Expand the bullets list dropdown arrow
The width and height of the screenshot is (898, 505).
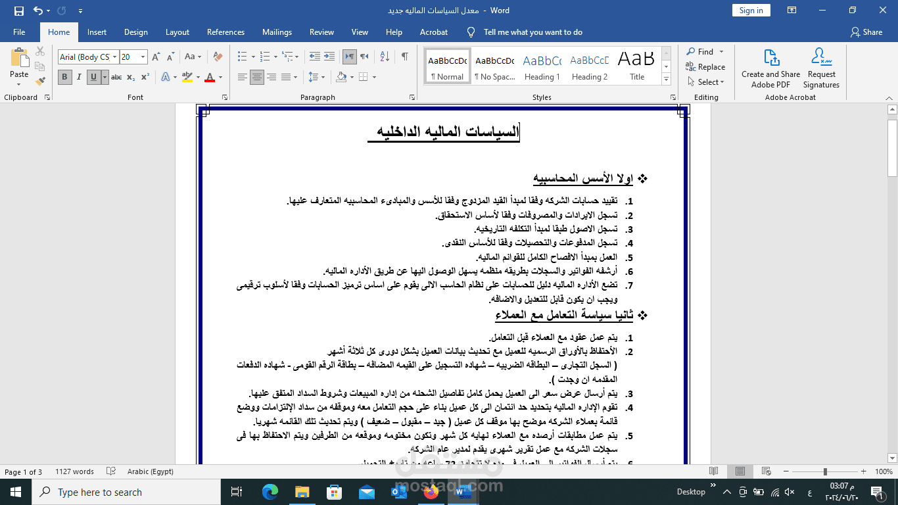tap(252, 57)
